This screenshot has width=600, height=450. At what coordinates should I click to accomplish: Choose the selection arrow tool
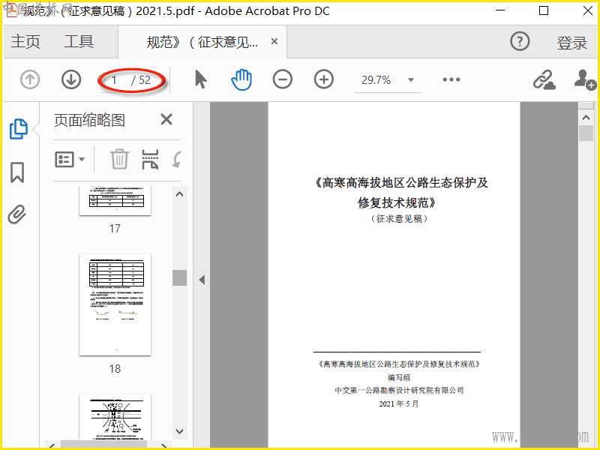click(x=200, y=79)
